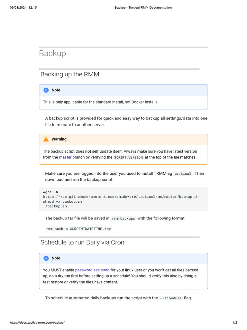
Task: Open the master branch link
Action: 65,157
